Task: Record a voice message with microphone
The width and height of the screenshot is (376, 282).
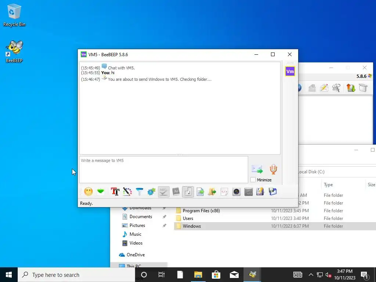Action: pos(273,169)
